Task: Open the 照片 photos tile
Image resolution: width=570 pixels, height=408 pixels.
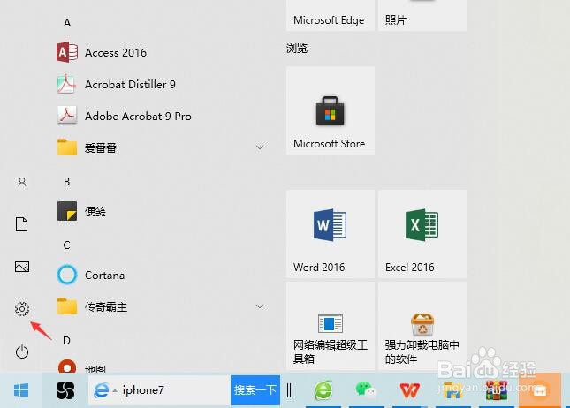Action: (422, 15)
